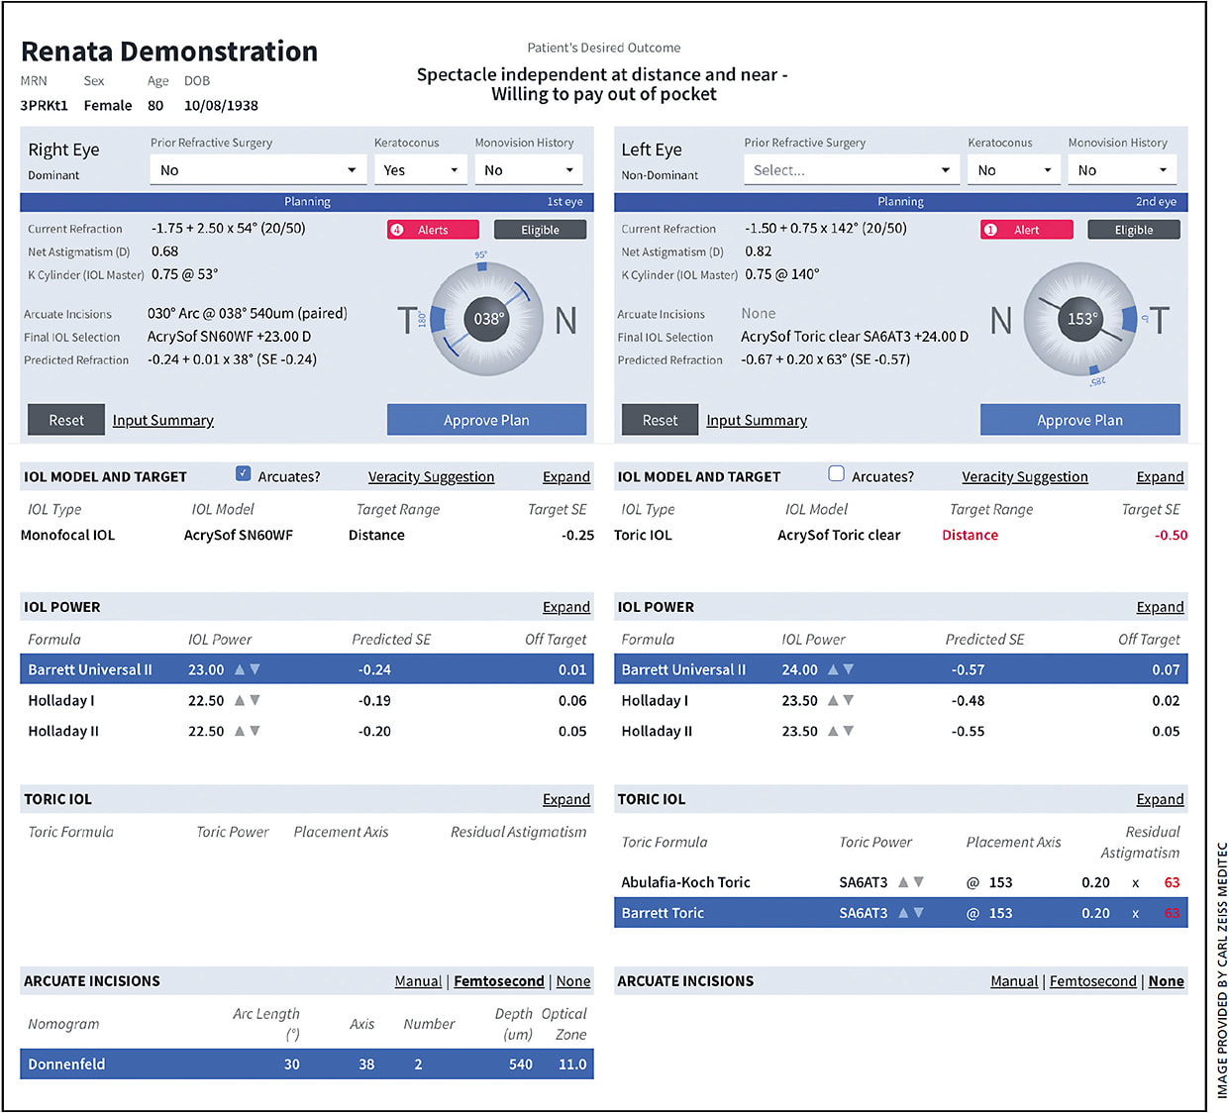Select left eye Holladay II formula row

coord(901,731)
